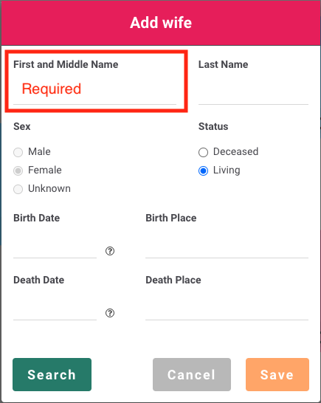This screenshot has height=403, width=321.
Task: Choose Unknown for Sex
Action: click(x=18, y=189)
